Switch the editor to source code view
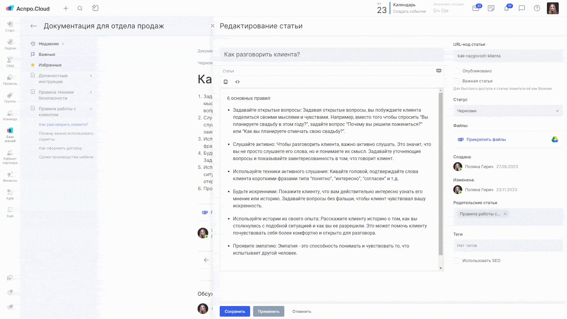The image size is (567, 319). pos(237,82)
